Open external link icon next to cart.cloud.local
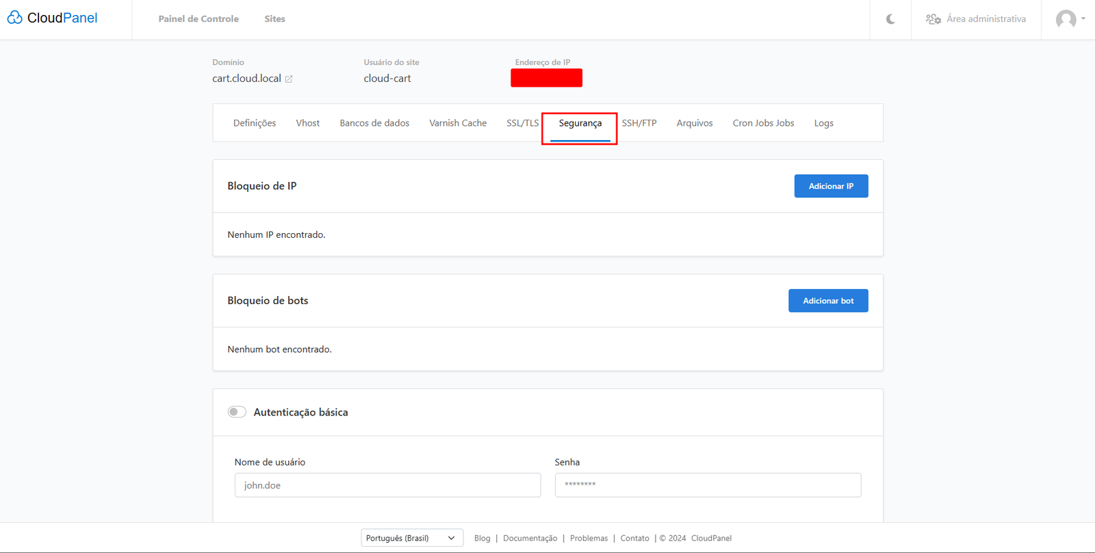 click(289, 79)
